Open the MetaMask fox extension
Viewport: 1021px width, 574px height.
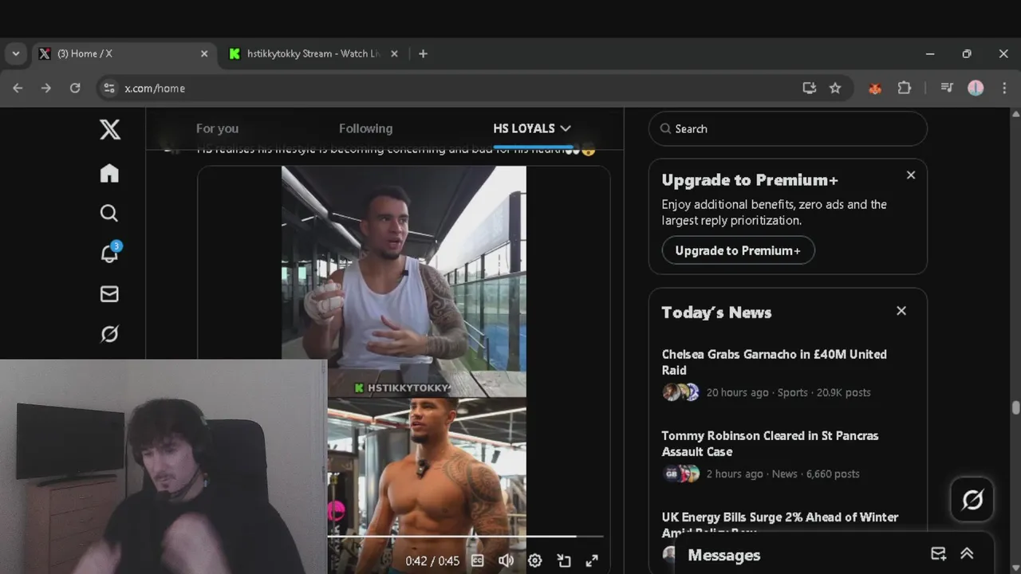pos(875,88)
